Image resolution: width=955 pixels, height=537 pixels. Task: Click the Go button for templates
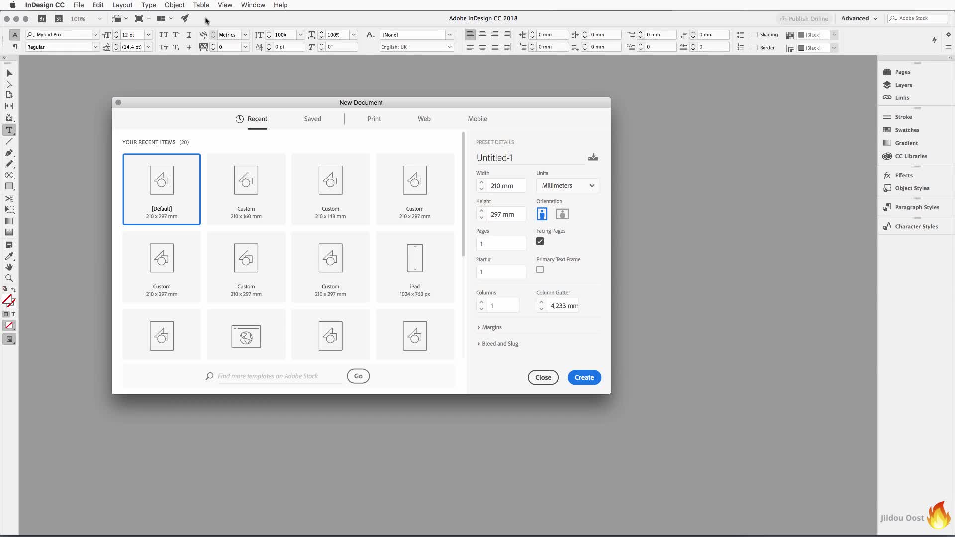pyautogui.click(x=358, y=376)
